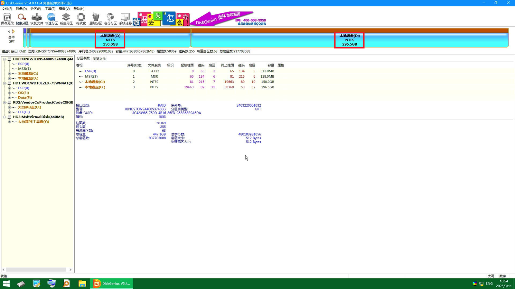Go to next disk with the orange right arrow

pos(13,31)
